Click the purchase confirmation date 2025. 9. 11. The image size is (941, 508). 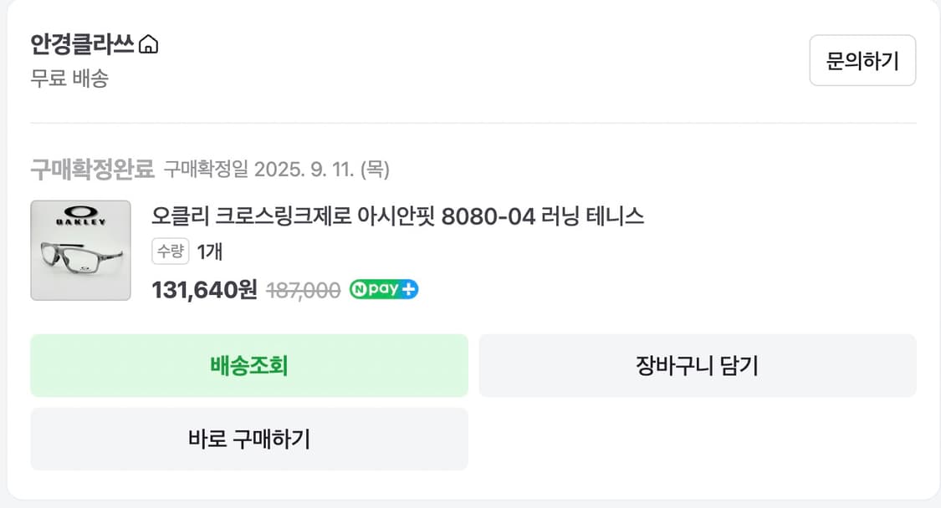[280, 168]
